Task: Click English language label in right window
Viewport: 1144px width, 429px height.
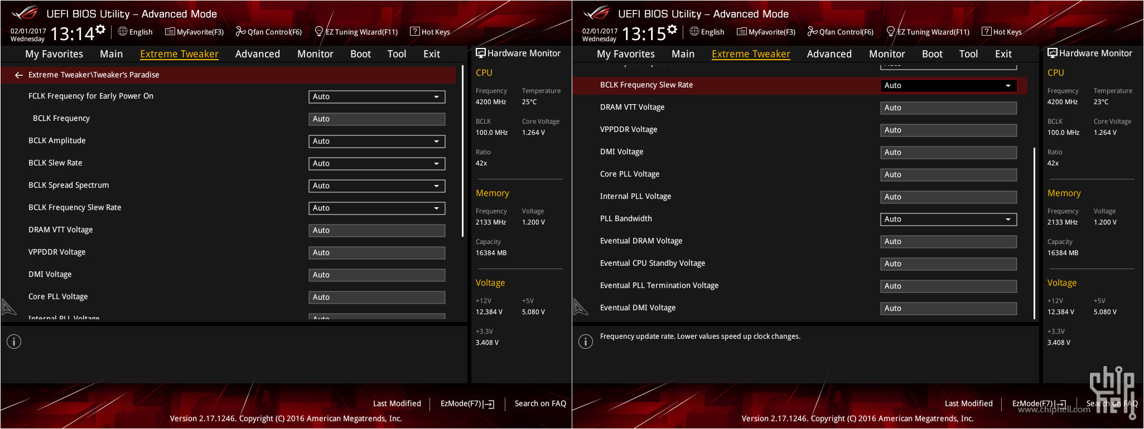Action: [712, 32]
